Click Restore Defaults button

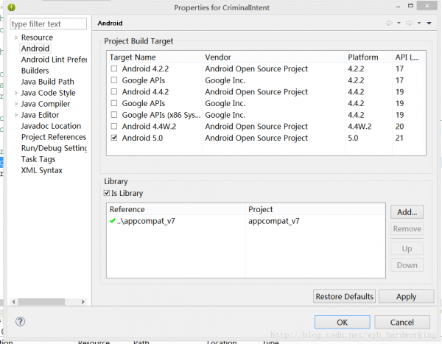(344, 296)
